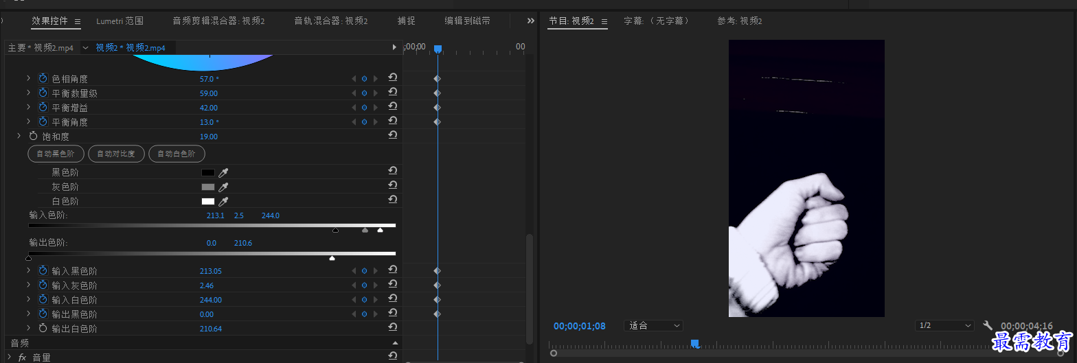Reset the 平衡数量级 parameter
Viewport: 1077px width, 363px height.
(393, 93)
